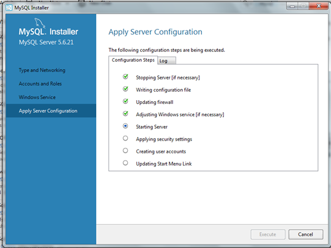
Task: Click 'The following configuration steps are being executed' text
Action: (x=167, y=50)
